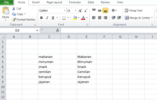
Task: Apply yellow fill color bucket
Action: 75,18
